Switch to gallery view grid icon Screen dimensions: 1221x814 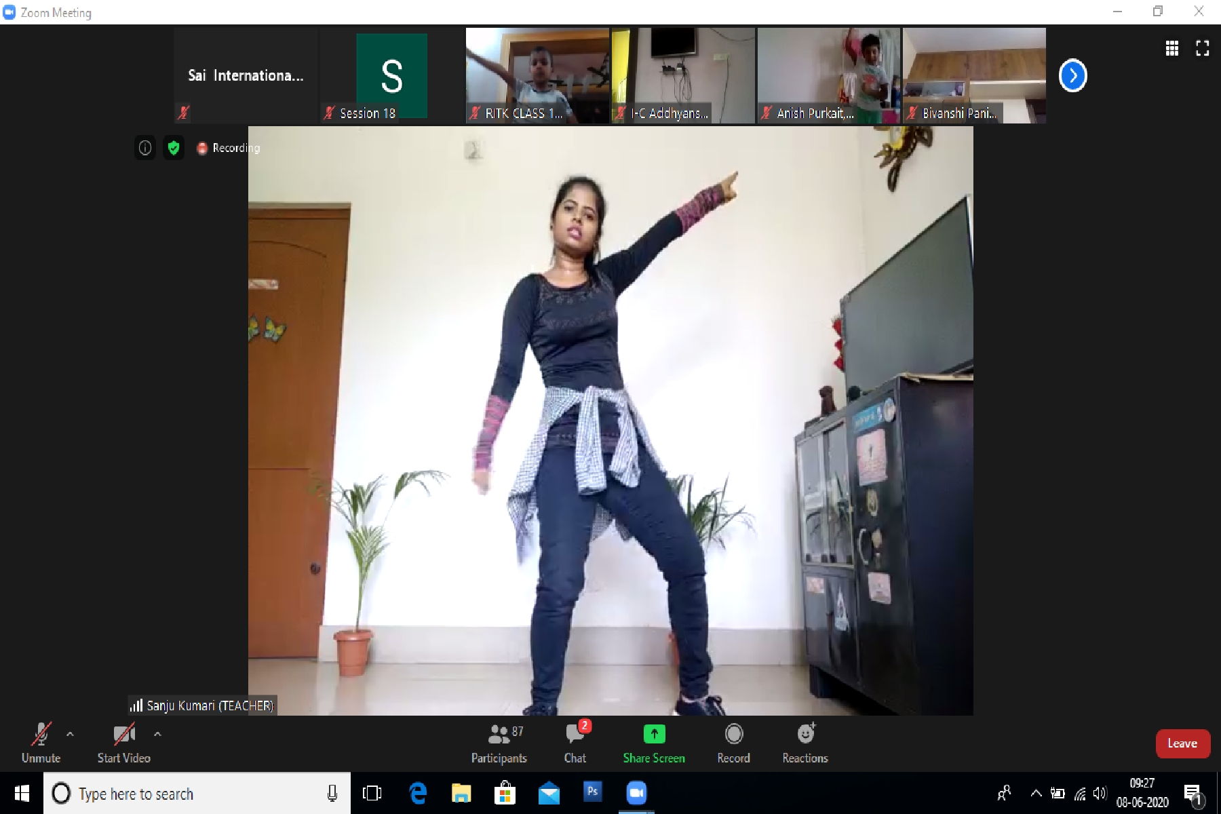[x=1171, y=48]
